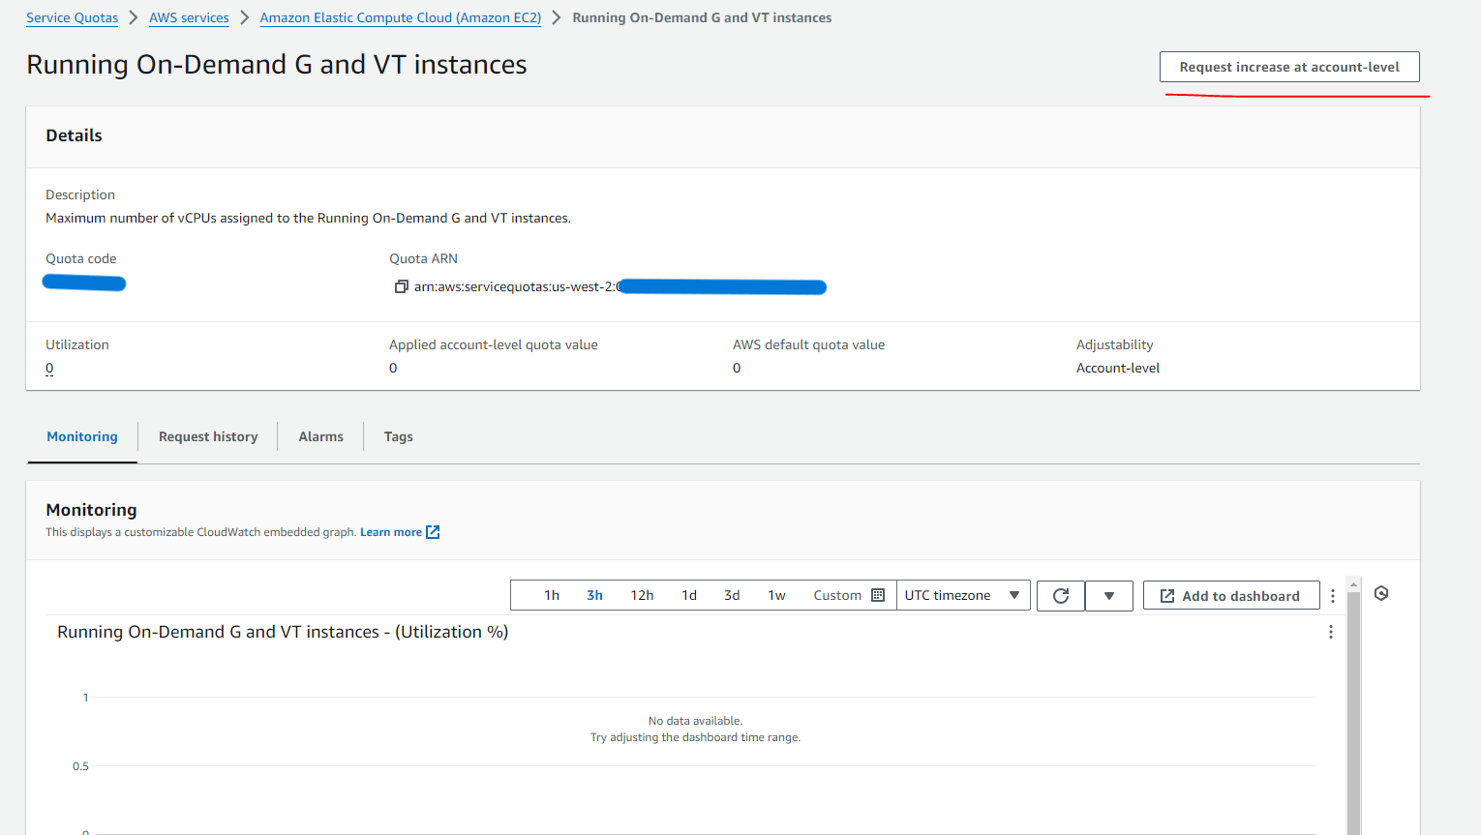Switch to the Request history tab
The height and width of the screenshot is (835, 1481).
point(207,436)
